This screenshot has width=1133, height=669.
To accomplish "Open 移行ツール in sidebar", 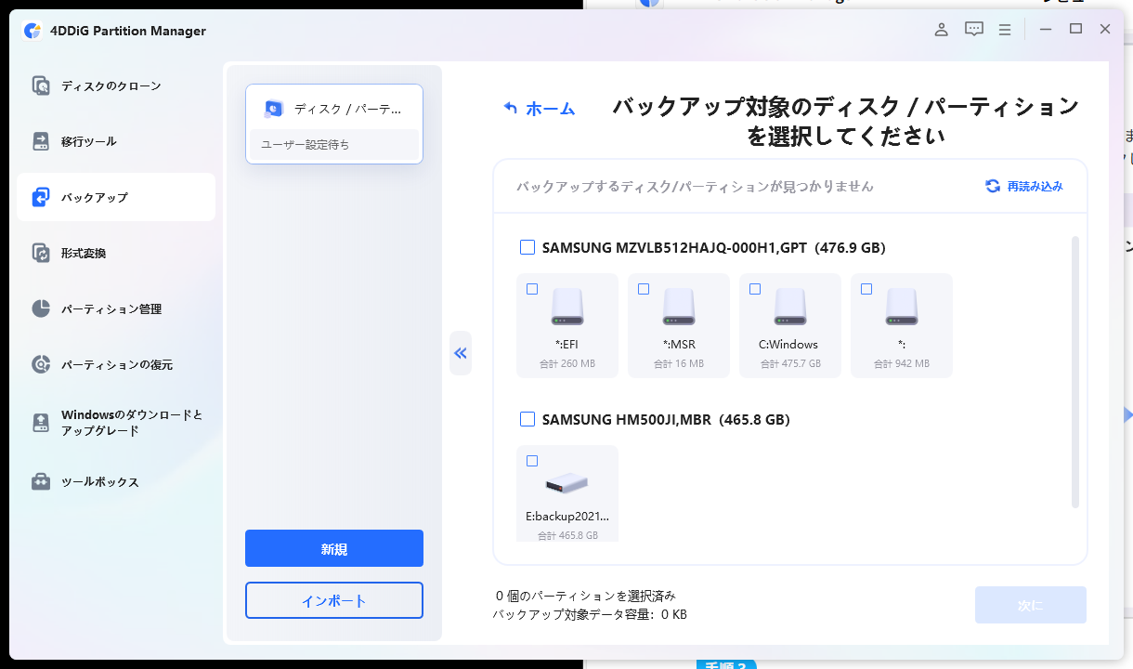I will point(116,141).
